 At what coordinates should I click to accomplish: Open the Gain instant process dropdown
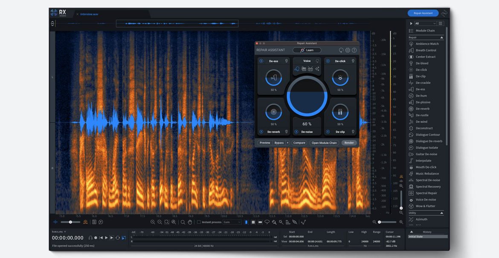coord(232,222)
